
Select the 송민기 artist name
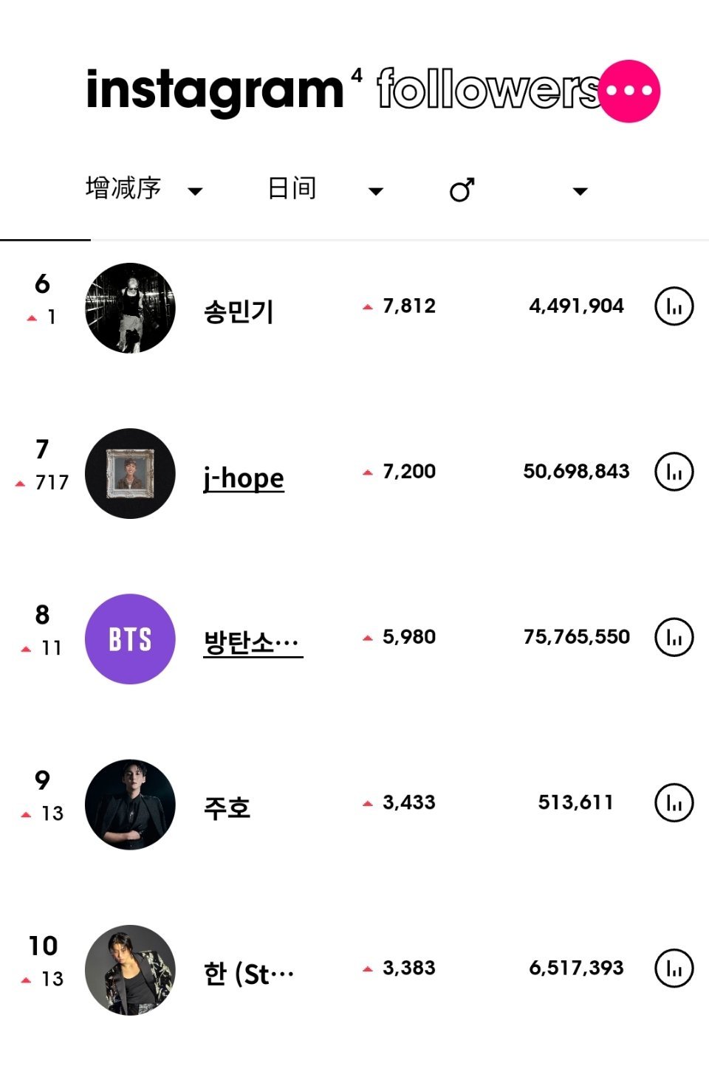[239, 312]
